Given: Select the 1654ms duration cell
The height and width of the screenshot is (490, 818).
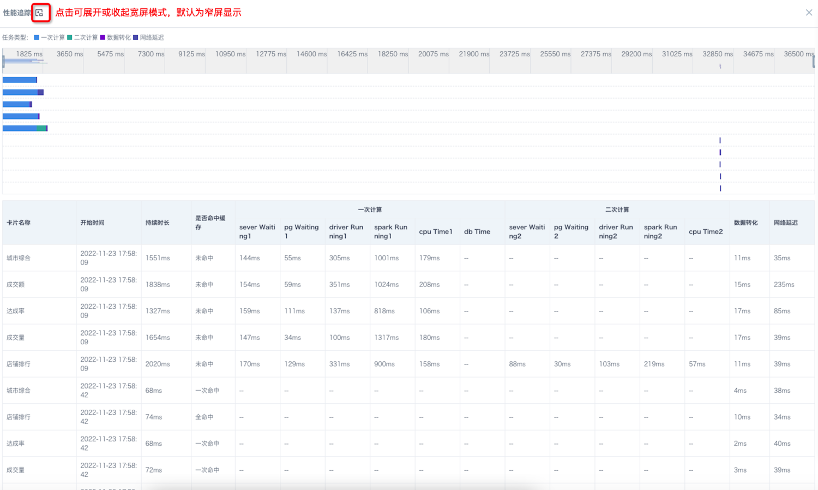Looking at the screenshot, I should 158,338.
